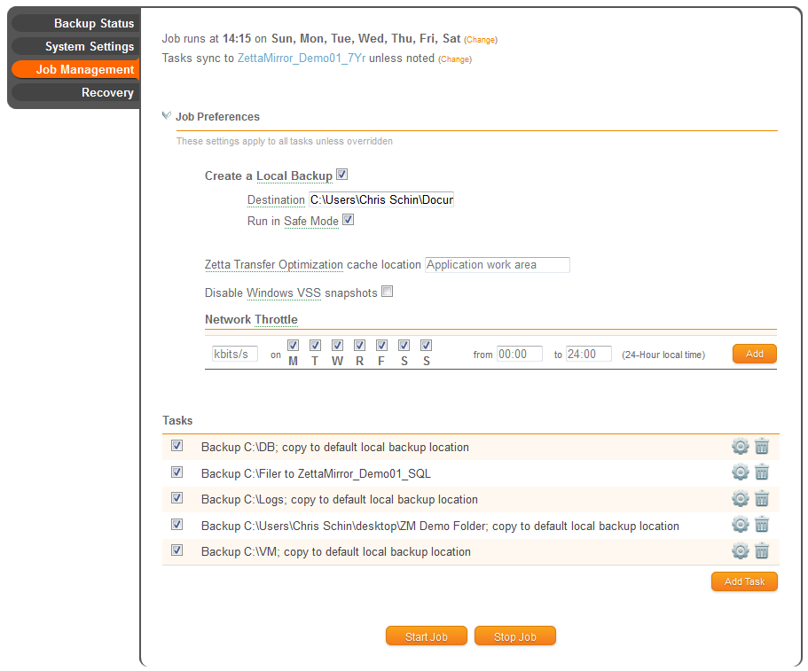Uncheck Friday (F) throttle day checkbox
The width and height of the screenshot is (808, 671).
(x=382, y=345)
